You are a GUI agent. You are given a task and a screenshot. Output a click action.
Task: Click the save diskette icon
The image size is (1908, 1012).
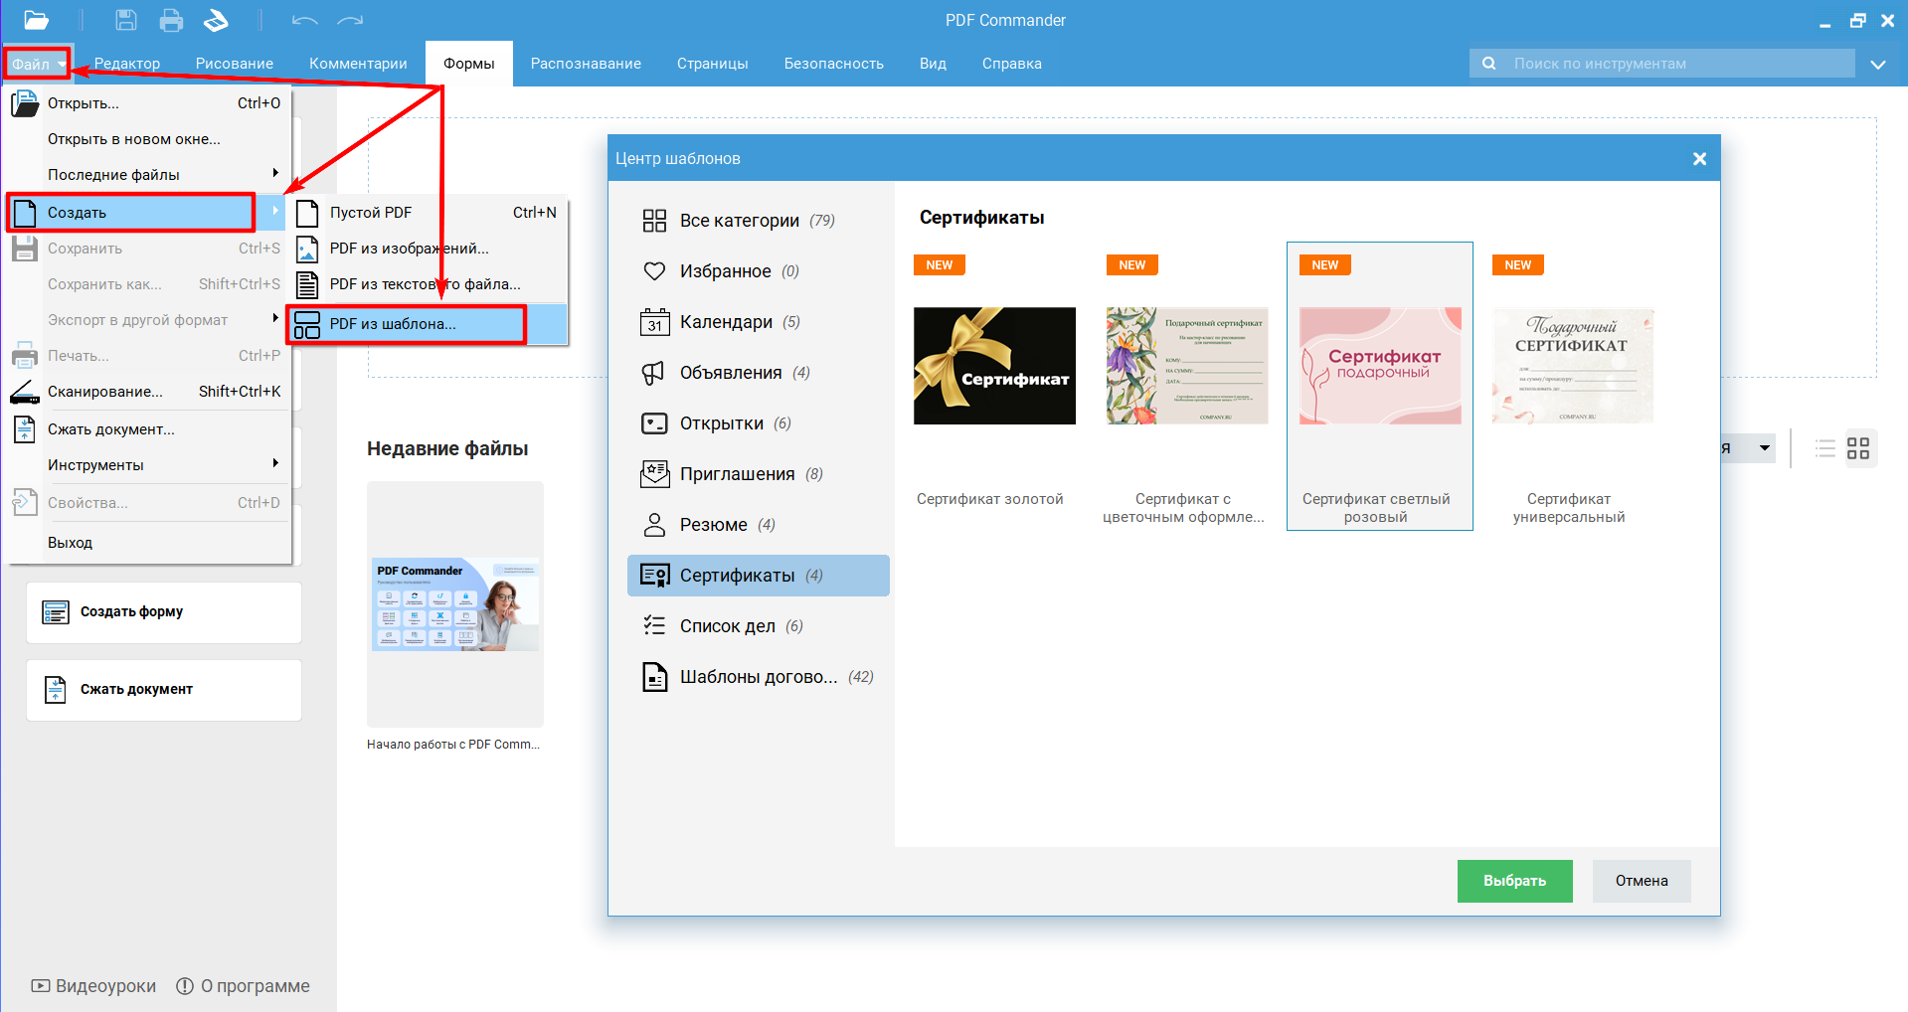pyautogui.click(x=126, y=20)
